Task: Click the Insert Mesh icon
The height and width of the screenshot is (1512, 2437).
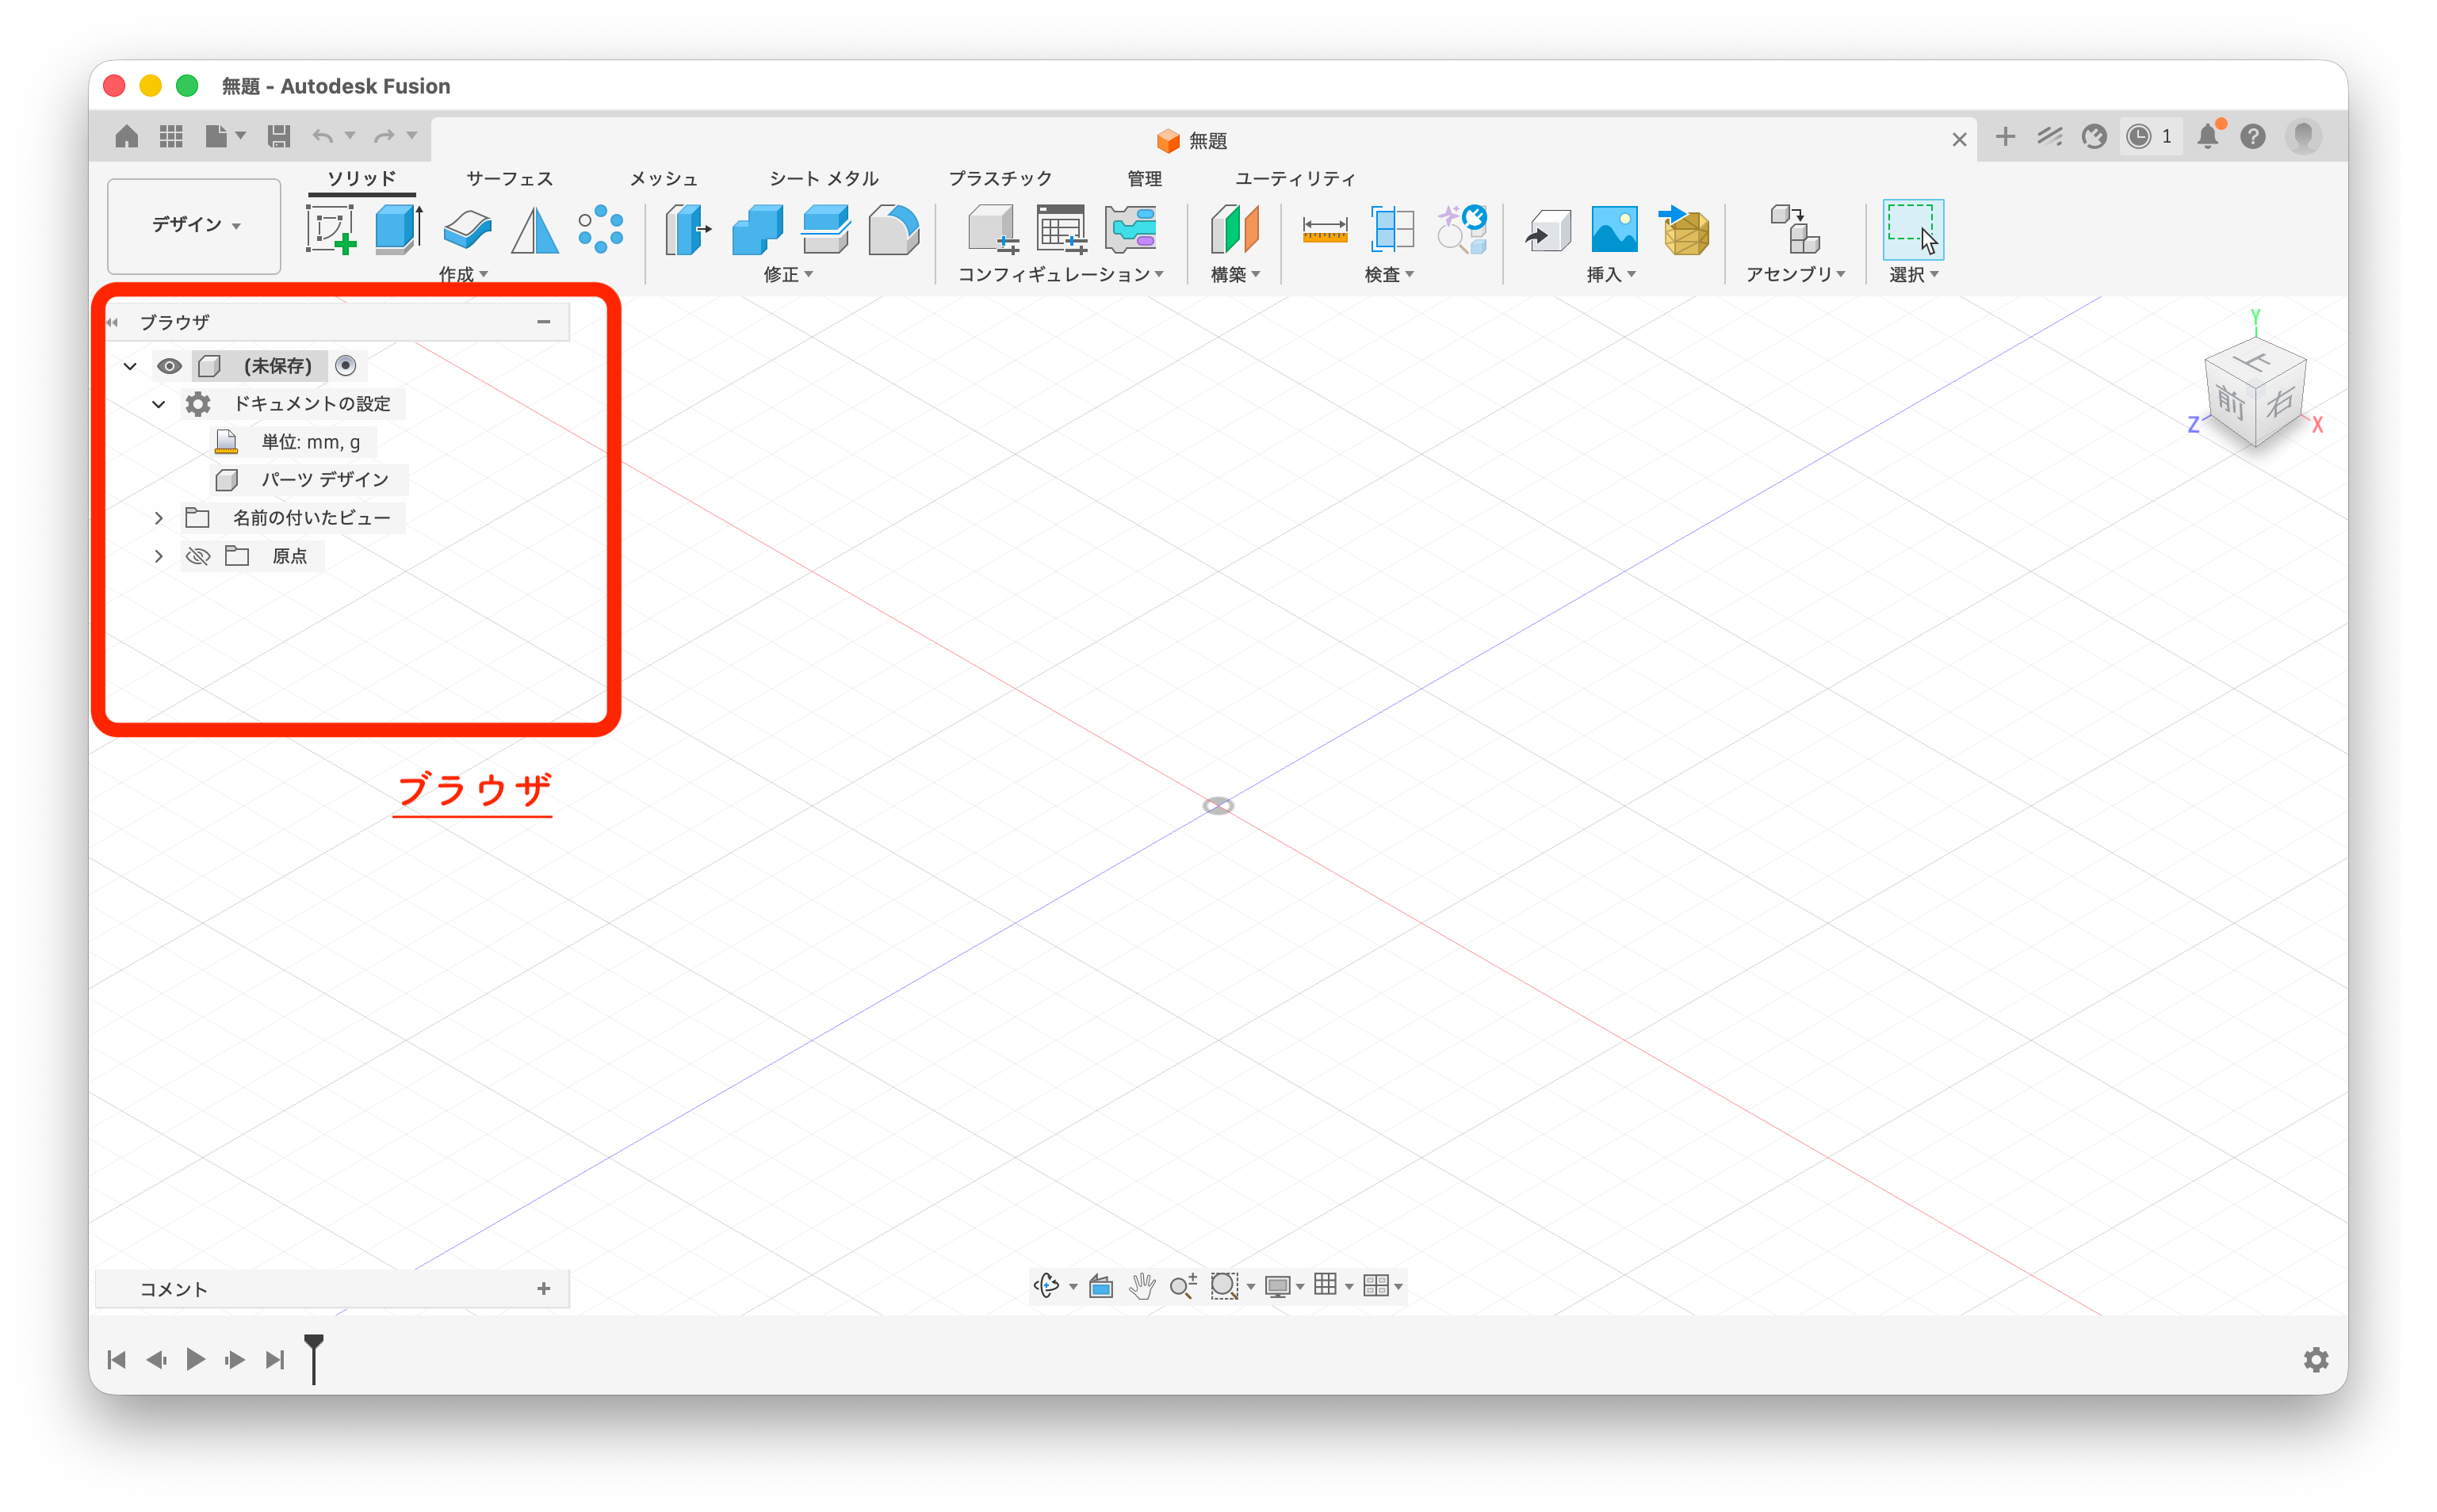Action: coord(1685,230)
